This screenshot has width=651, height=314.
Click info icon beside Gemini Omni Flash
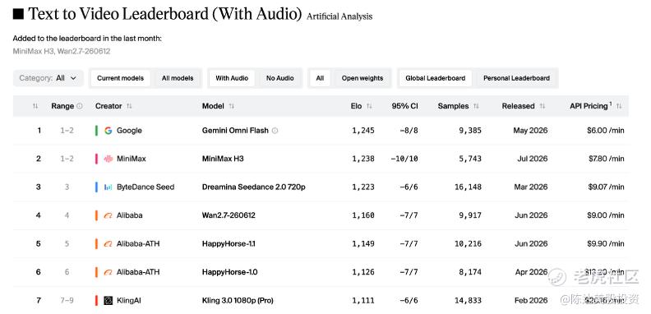[x=275, y=131]
